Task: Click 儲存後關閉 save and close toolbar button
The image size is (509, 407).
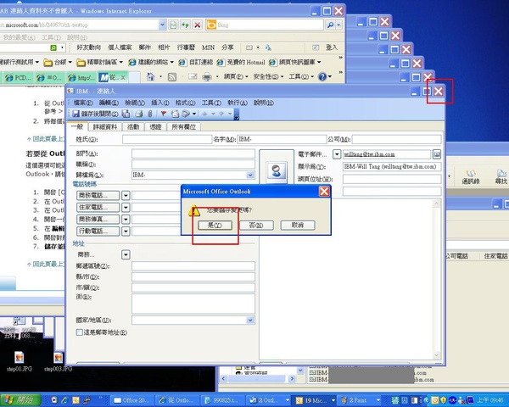Action: point(95,114)
